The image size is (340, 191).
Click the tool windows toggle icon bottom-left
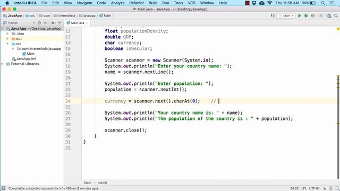(3, 188)
